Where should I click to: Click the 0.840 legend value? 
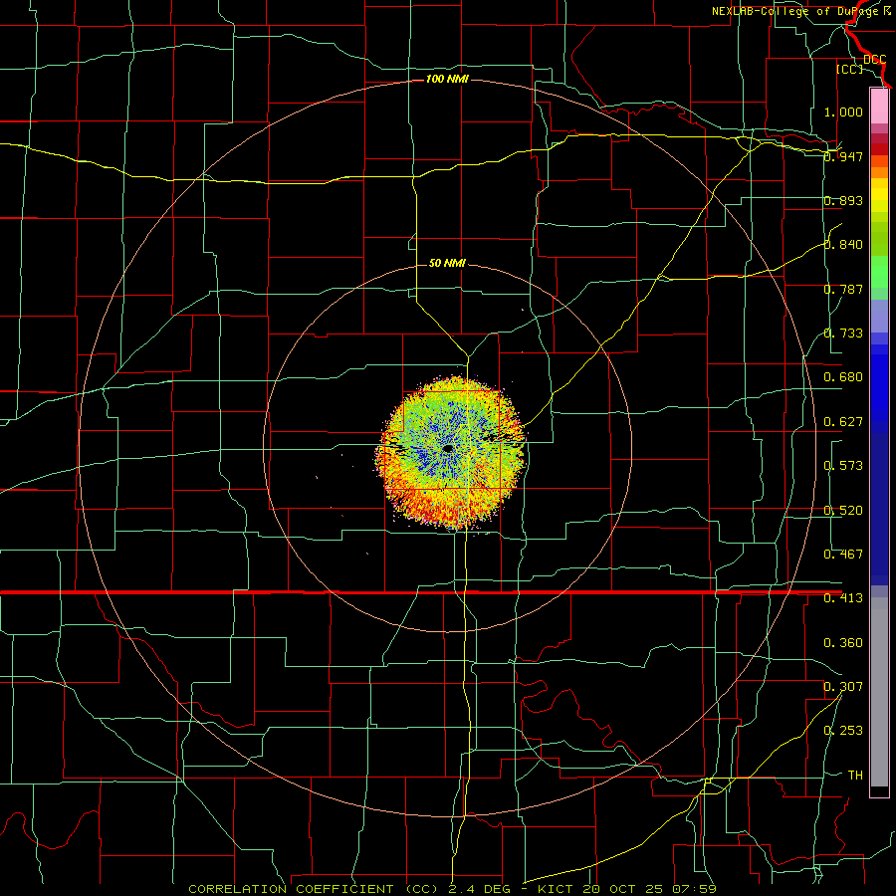pos(843,245)
